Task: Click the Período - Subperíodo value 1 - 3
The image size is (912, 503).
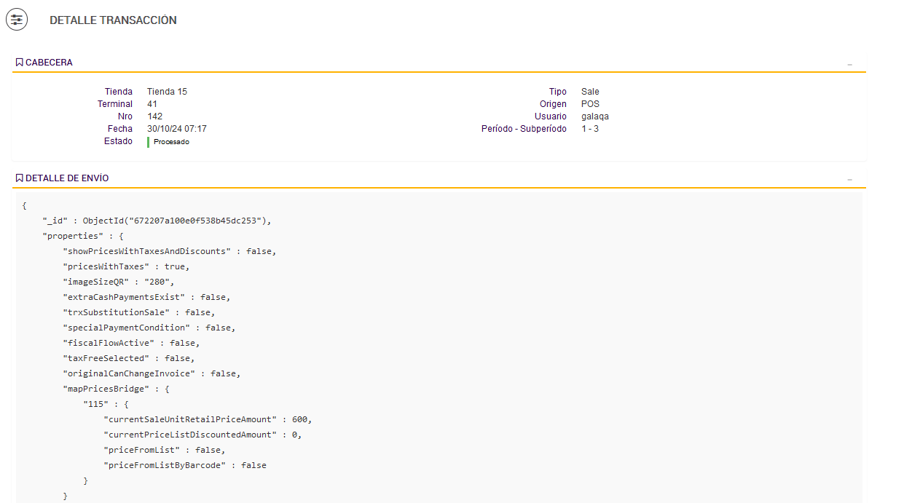Action: [590, 129]
